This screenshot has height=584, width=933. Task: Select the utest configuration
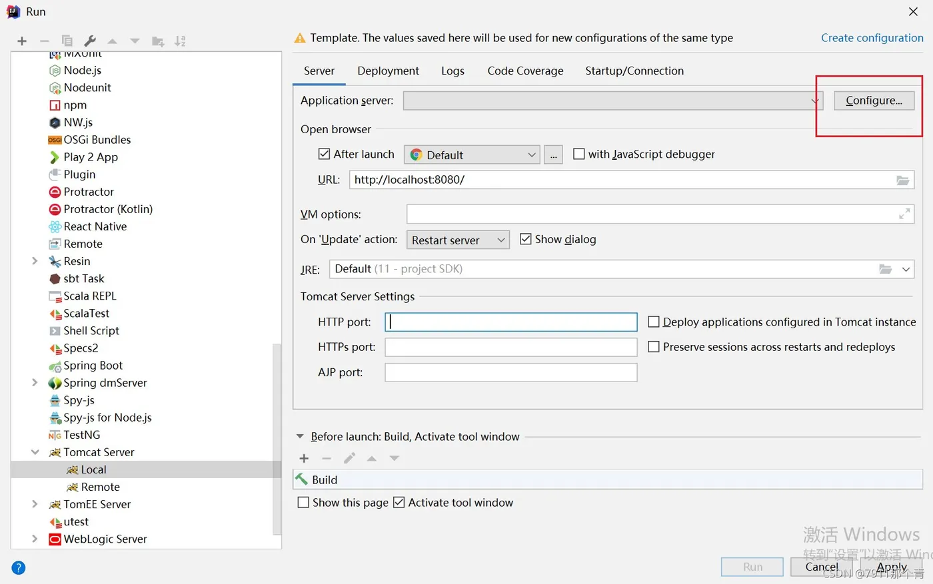click(69, 521)
